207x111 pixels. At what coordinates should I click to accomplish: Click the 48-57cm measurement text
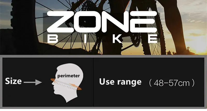point(172,83)
